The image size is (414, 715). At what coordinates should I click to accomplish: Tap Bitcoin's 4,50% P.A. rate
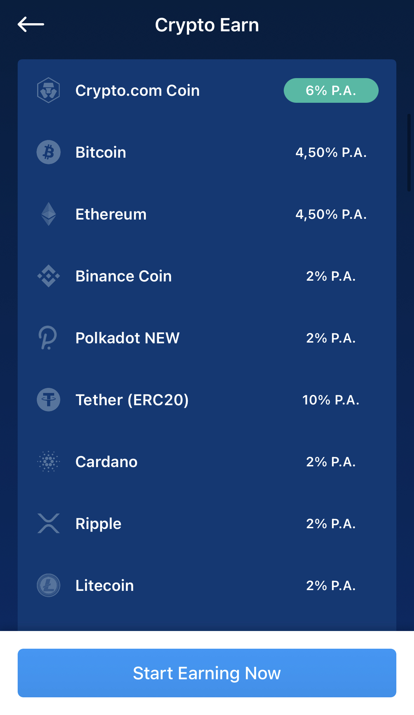coord(331,152)
